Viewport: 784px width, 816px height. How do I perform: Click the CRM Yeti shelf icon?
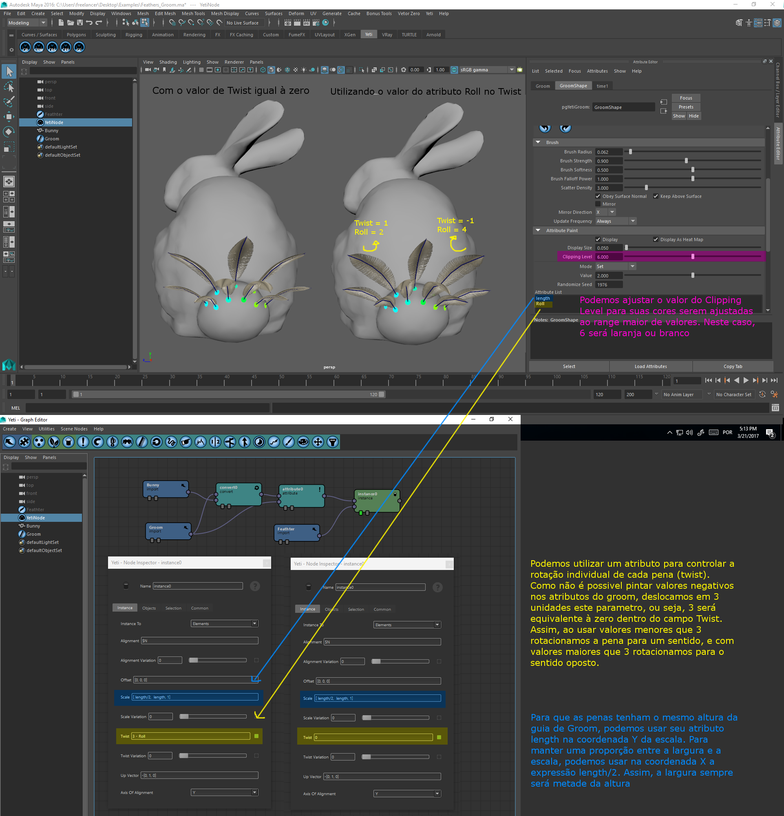pyautogui.click(x=39, y=48)
